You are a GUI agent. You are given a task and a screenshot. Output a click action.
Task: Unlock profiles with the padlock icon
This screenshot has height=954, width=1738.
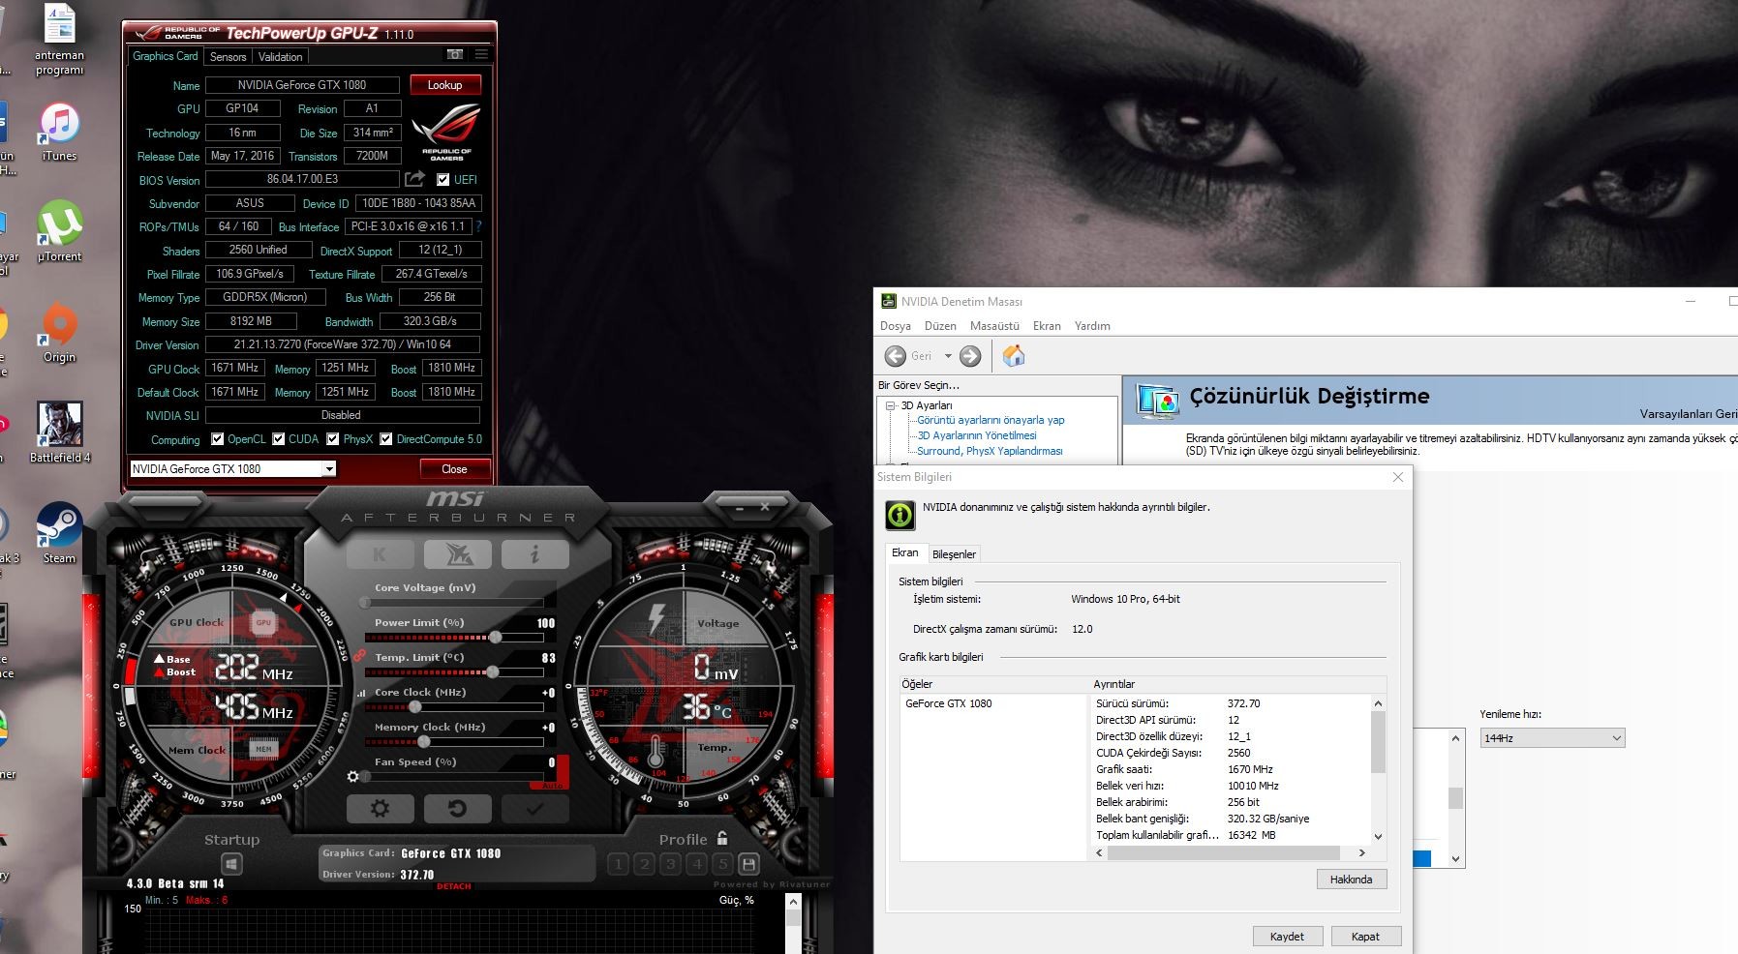(722, 838)
